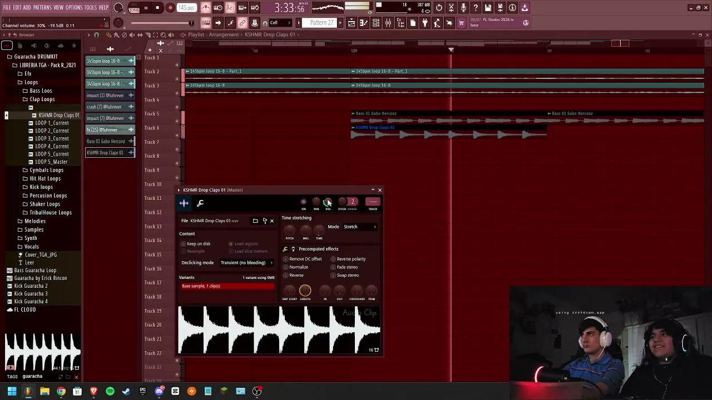Toggle Pattern/Song mode switch
The width and height of the screenshot is (712, 400).
click(x=134, y=8)
